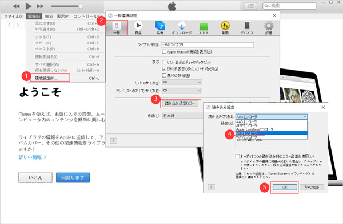
Task: Click the 詳しい情報 link
Action: click(32, 157)
